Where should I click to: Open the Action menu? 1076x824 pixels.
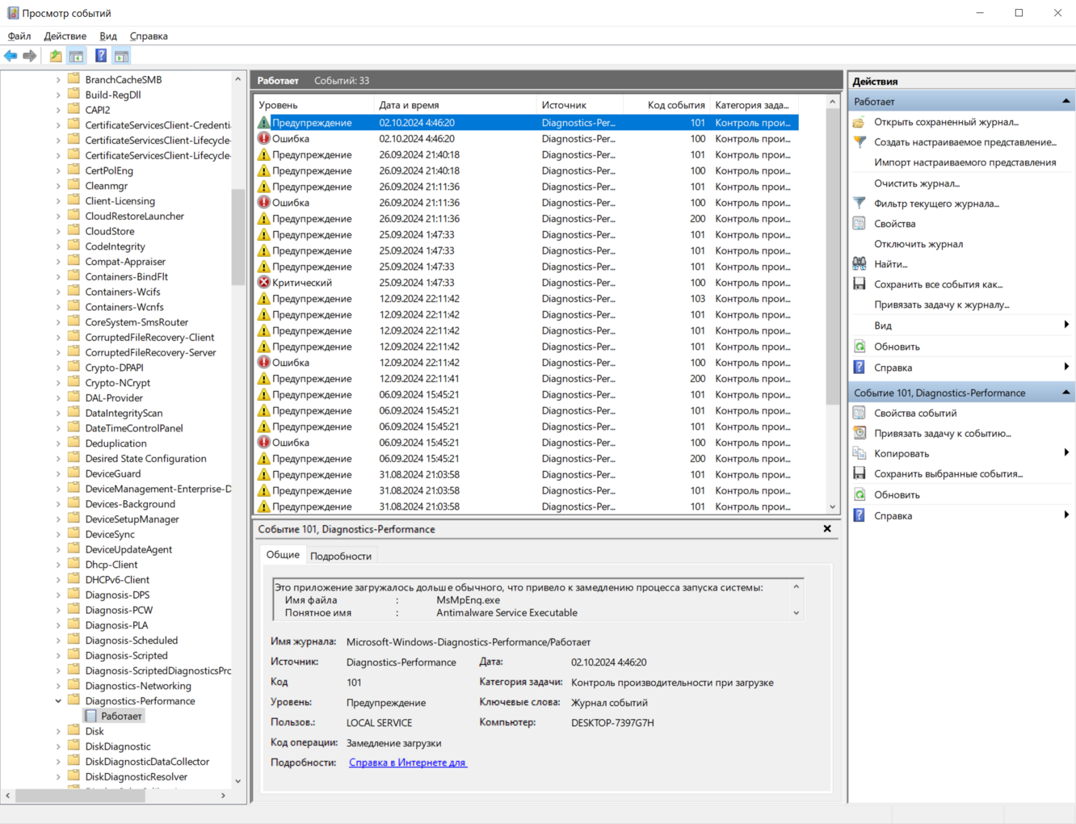[65, 36]
